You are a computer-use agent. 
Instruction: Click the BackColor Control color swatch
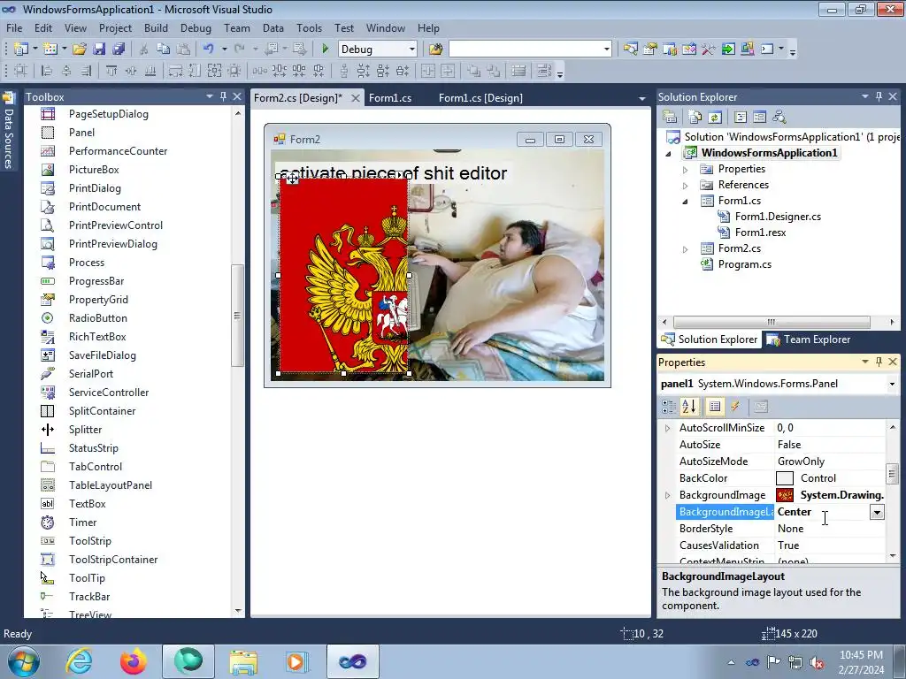coord(785,478)
